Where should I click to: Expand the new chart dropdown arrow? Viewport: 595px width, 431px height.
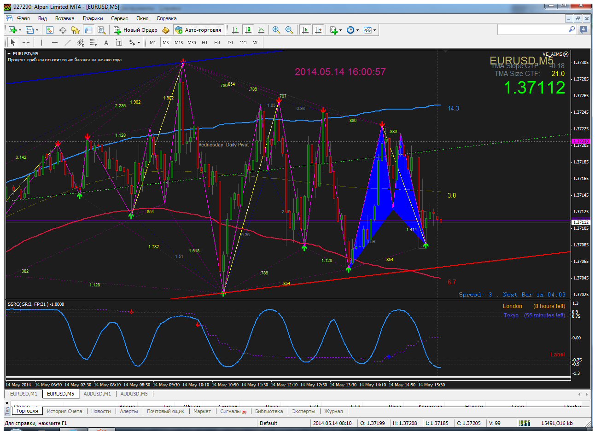pyautogui.click(x=20, y=30)
